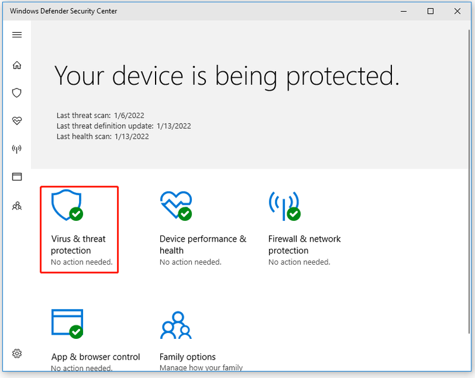Click the large Family options people icon

pos(176,325)
